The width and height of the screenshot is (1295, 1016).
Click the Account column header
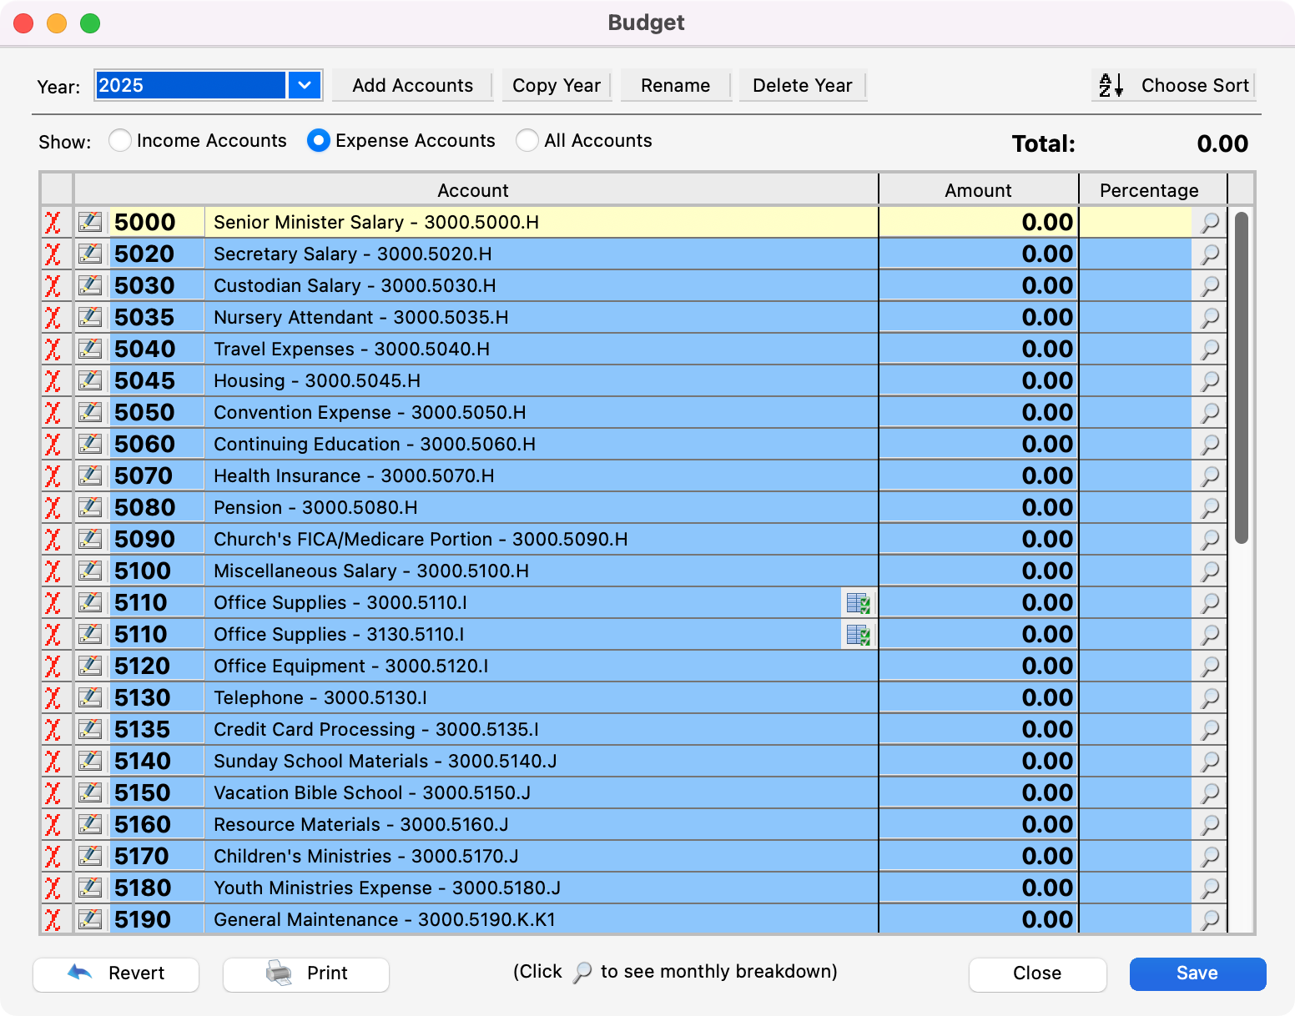(473, 190)
